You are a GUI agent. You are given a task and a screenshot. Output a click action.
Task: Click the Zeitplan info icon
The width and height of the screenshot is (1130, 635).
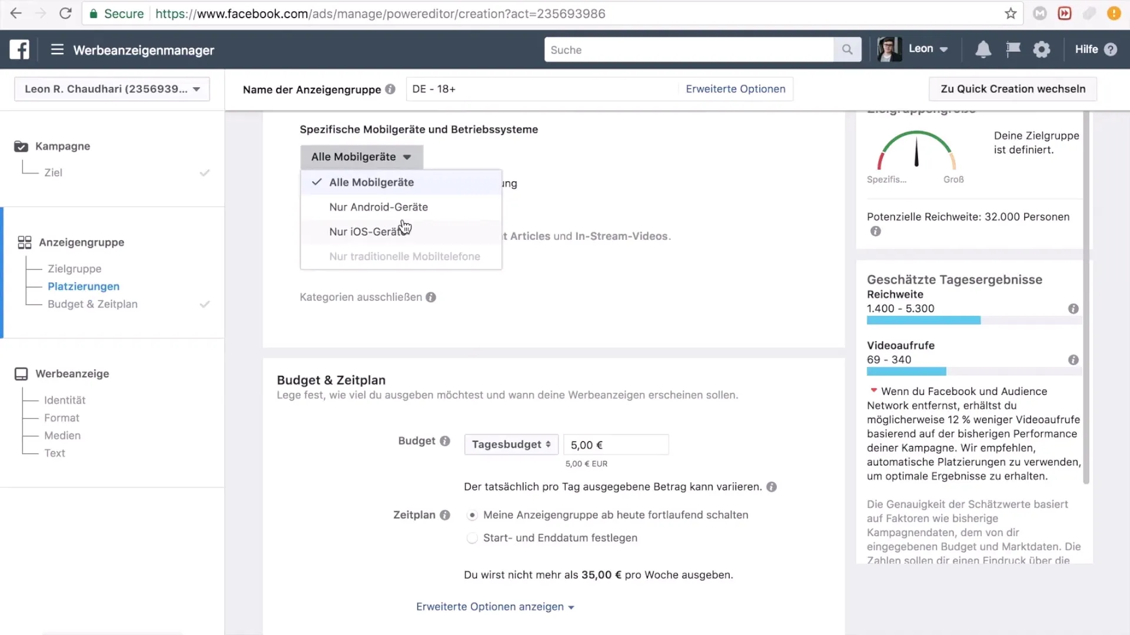coord(445,515)
